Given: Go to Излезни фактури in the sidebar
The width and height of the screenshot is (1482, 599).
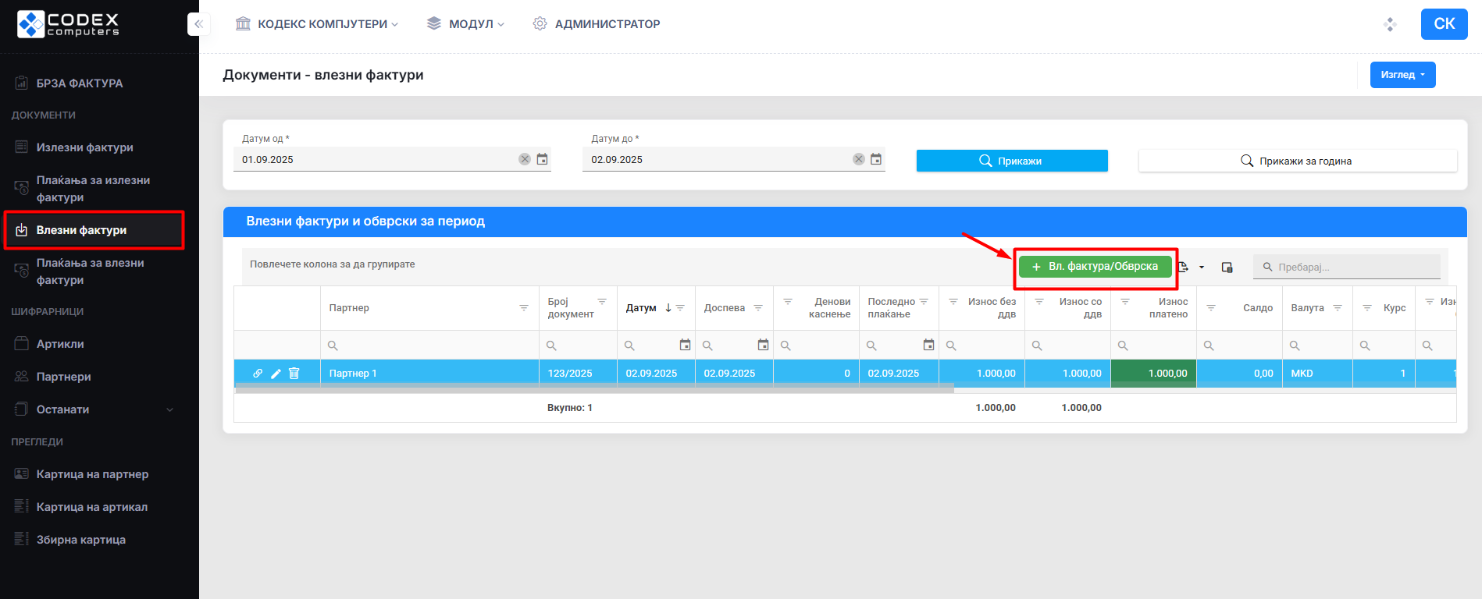Looking at the screenshot, I should [x=84, y=147].
